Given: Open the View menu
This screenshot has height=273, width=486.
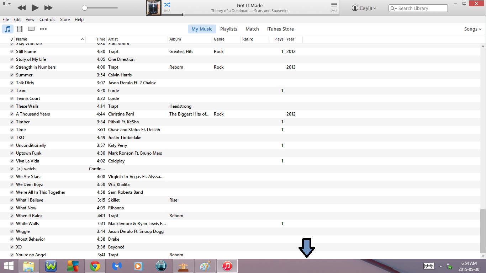Looking at the screenshot, I should pyautogui.click(x=30, y=20).
